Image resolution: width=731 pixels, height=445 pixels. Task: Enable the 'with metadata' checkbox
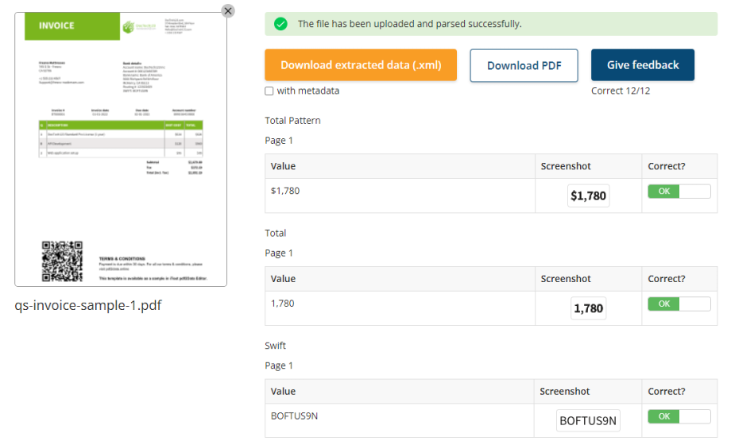pyautogui.click(x=269, y=91)
